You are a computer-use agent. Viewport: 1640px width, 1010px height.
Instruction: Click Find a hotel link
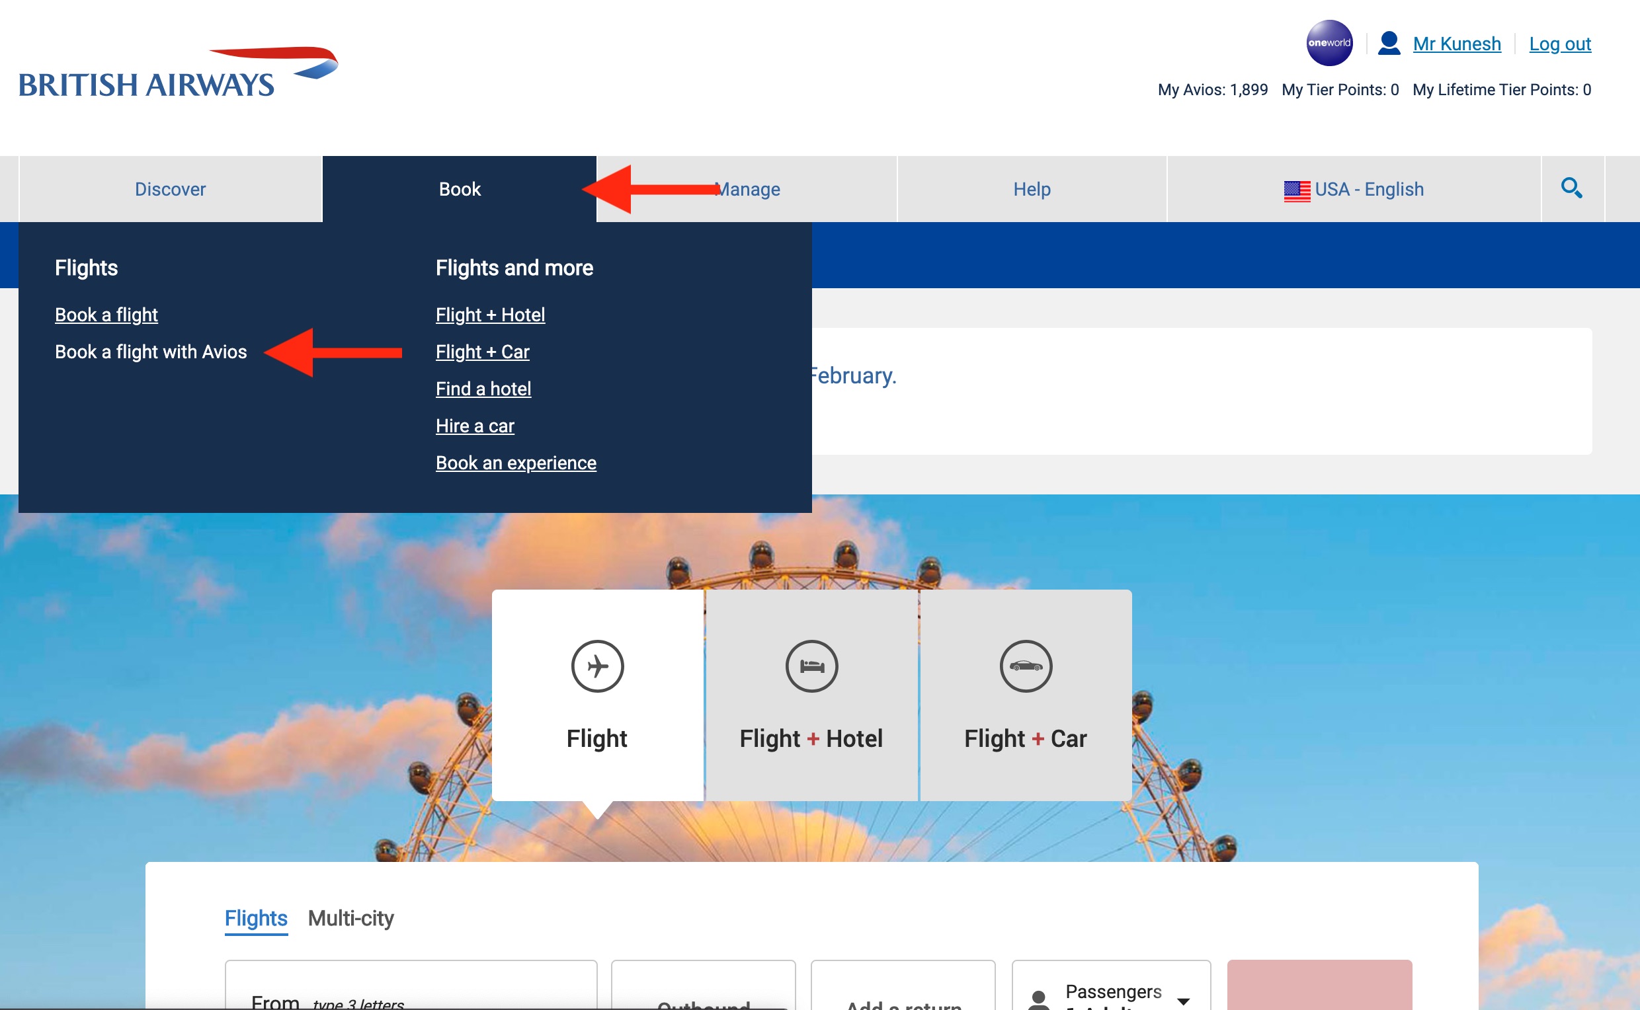(x=483, y=389)
